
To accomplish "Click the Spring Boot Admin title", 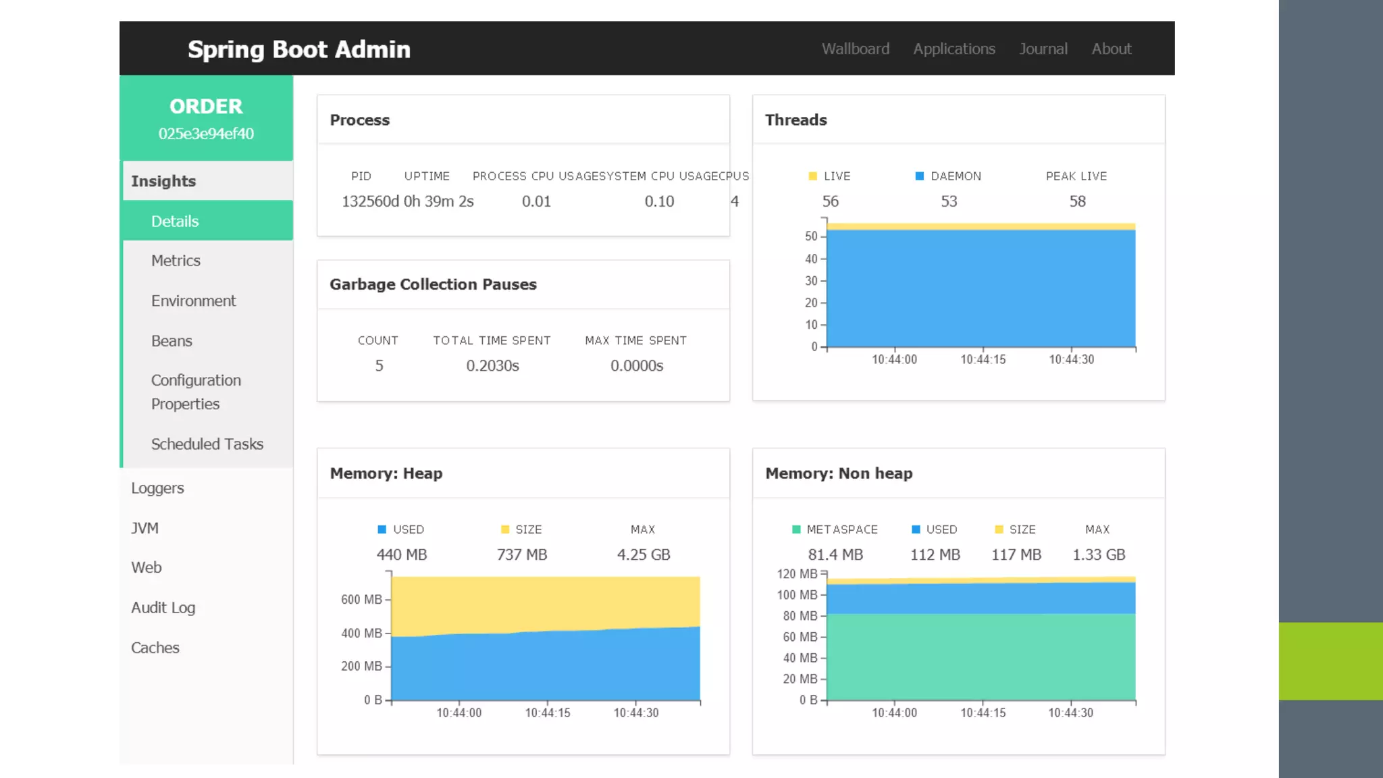I will pyautogui.click(x=298, y=49).
